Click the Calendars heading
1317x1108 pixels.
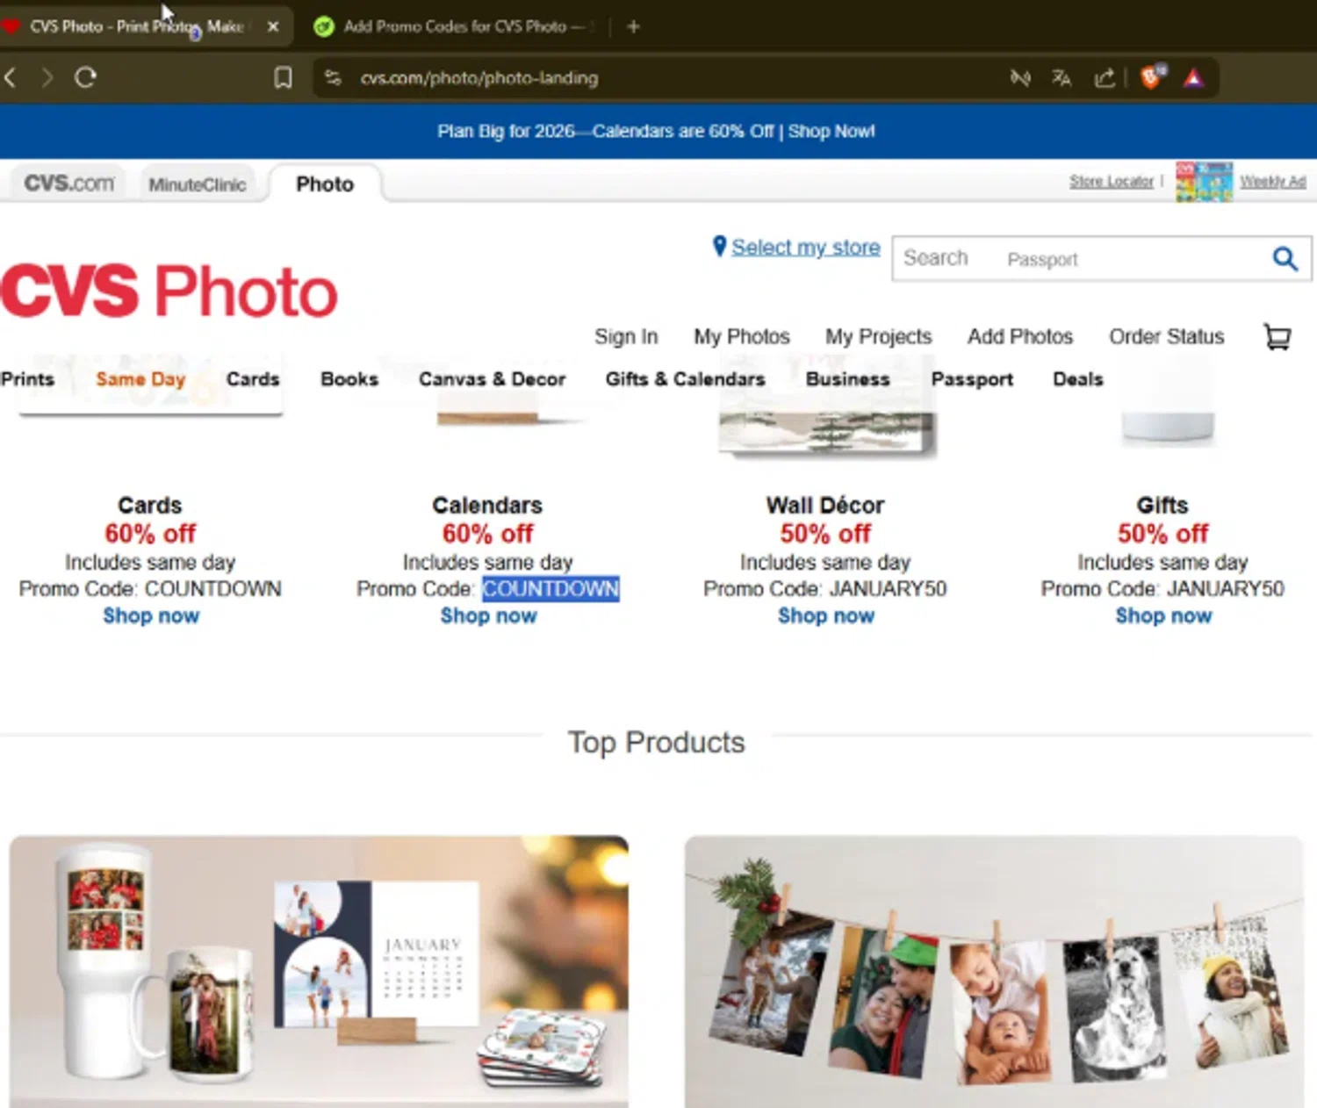[487, 505]
